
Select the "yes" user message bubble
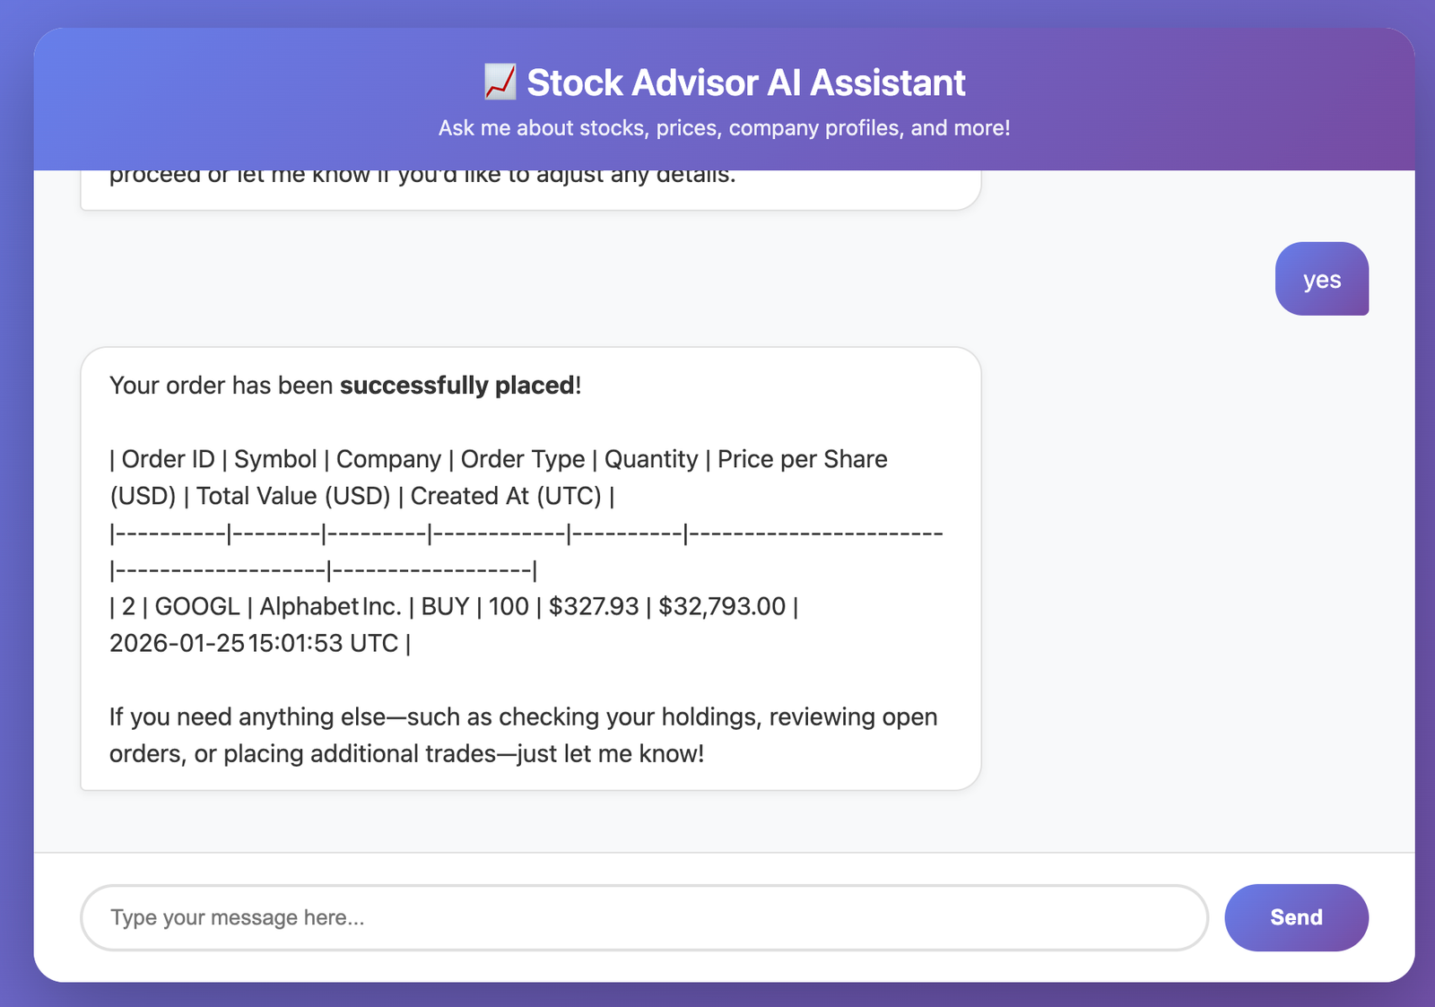(x=1321, y=279)
